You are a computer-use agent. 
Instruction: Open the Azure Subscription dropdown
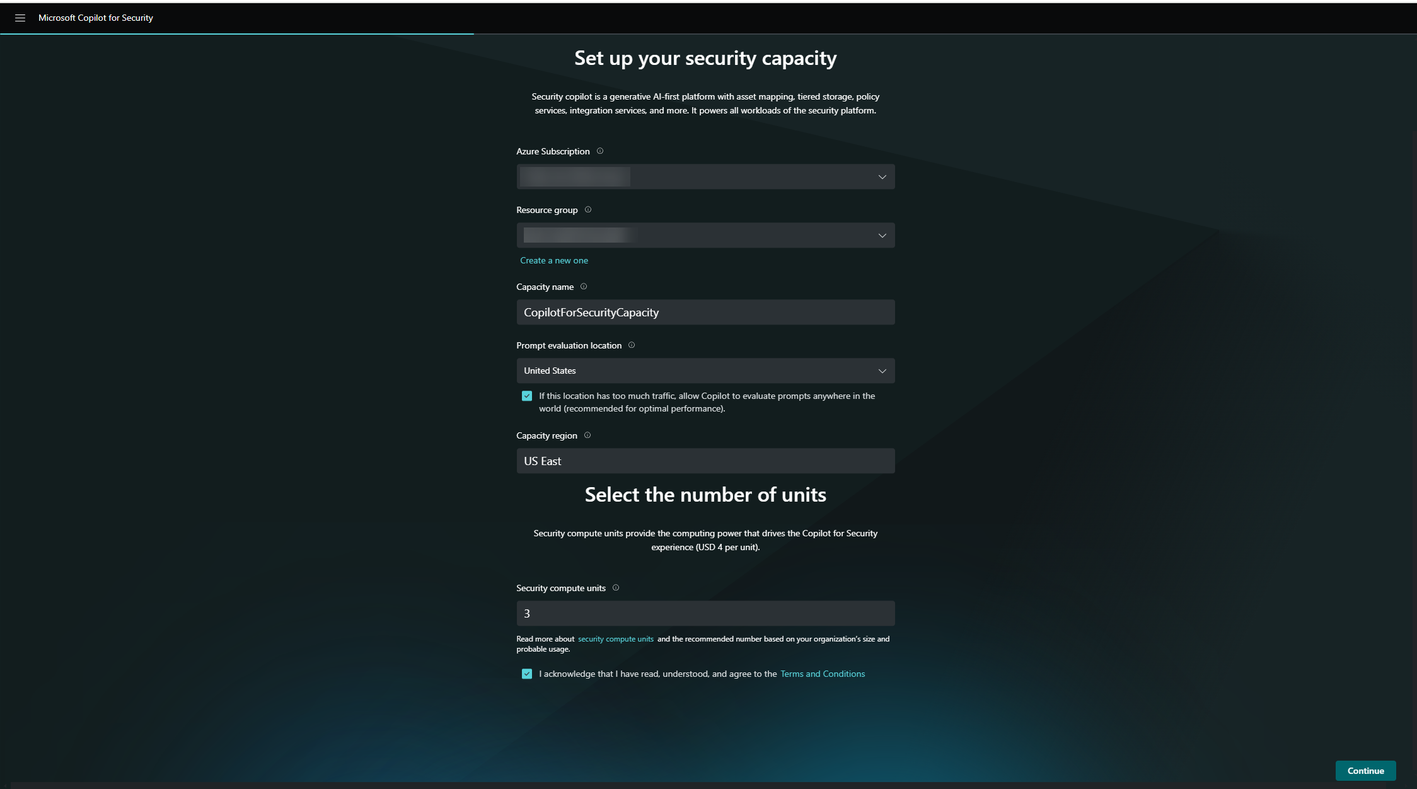pos(705,177)
